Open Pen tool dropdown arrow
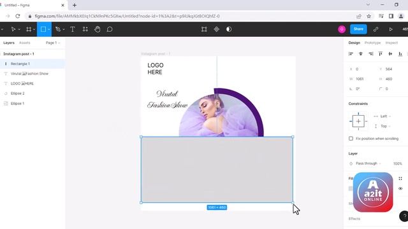Viewport: 408px width, 229px height. 64,30
